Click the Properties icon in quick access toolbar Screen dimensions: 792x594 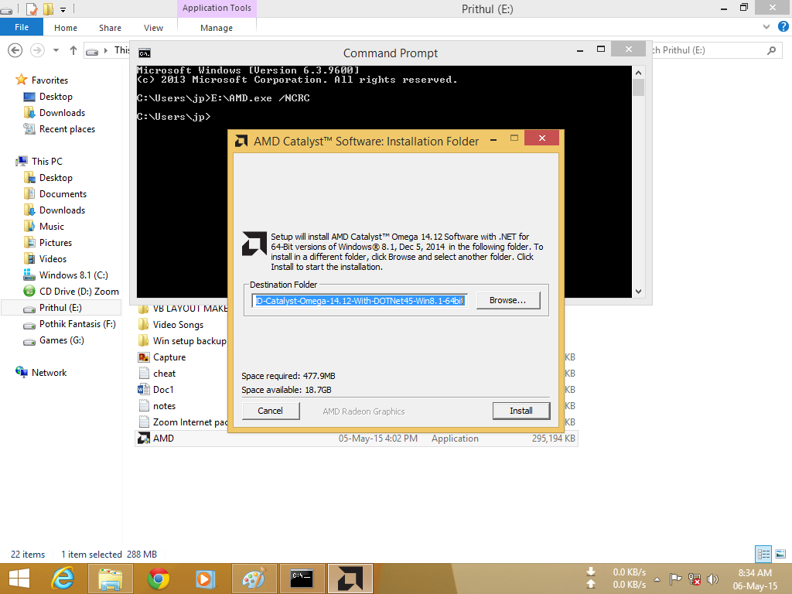pyautogui.click(x=32, y=9)
